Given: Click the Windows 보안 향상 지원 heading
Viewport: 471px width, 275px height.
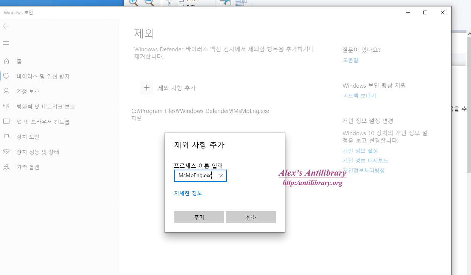Looking at the screenshot, I should pyautogui.click(x=374, y=85).
